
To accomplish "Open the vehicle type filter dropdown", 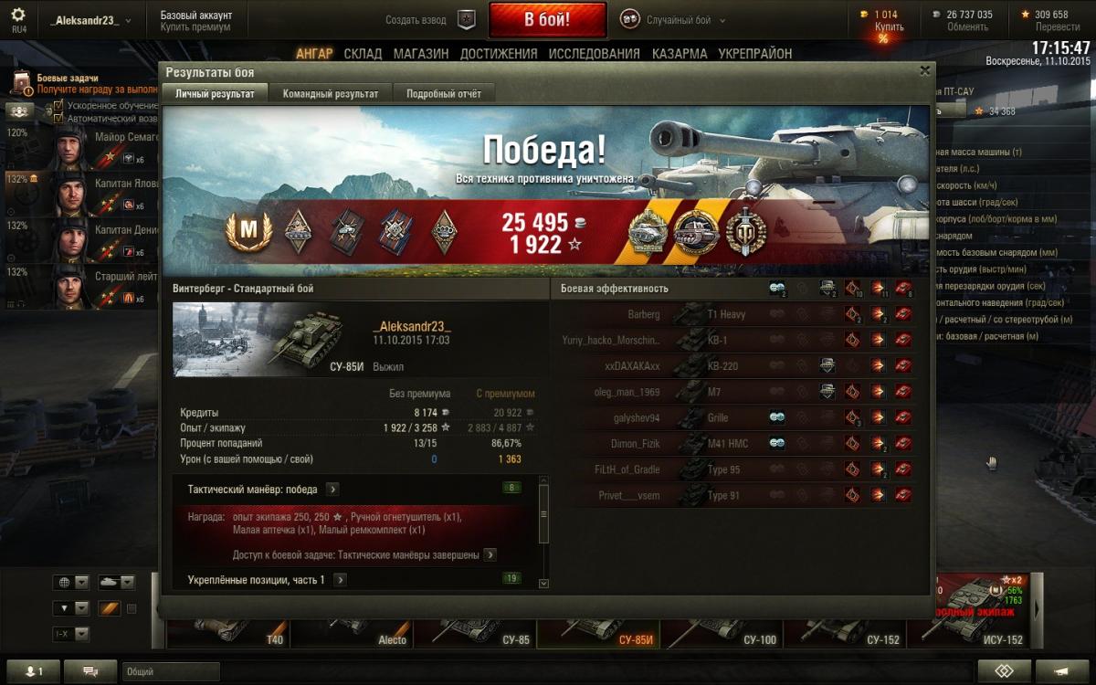I will click(x=116, y=582).
